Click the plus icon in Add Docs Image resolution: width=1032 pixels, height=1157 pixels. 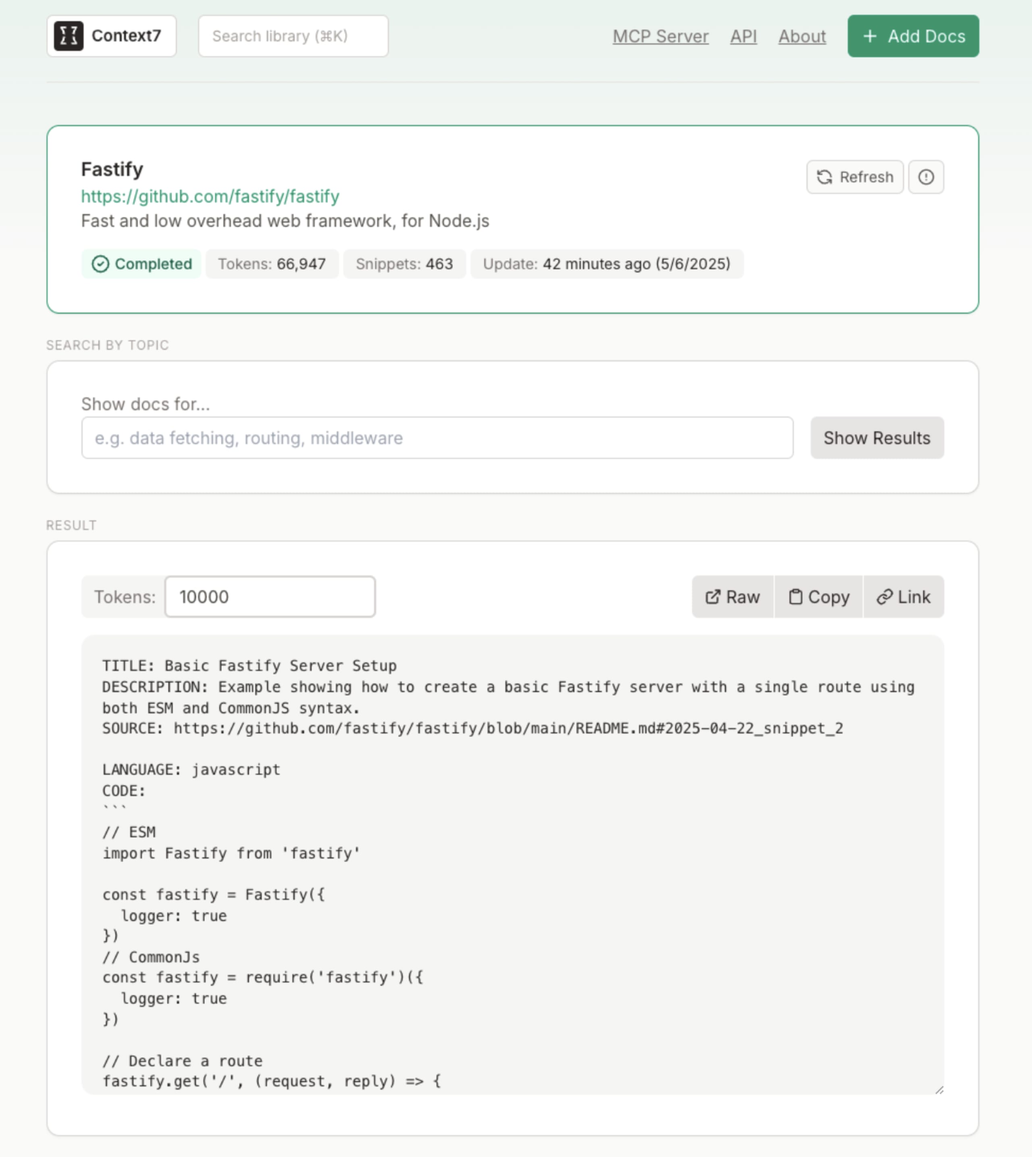click(x=870, y=36)
